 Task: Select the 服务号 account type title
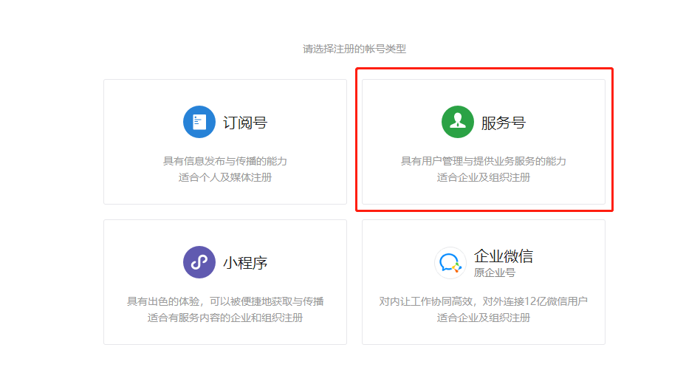503,123
